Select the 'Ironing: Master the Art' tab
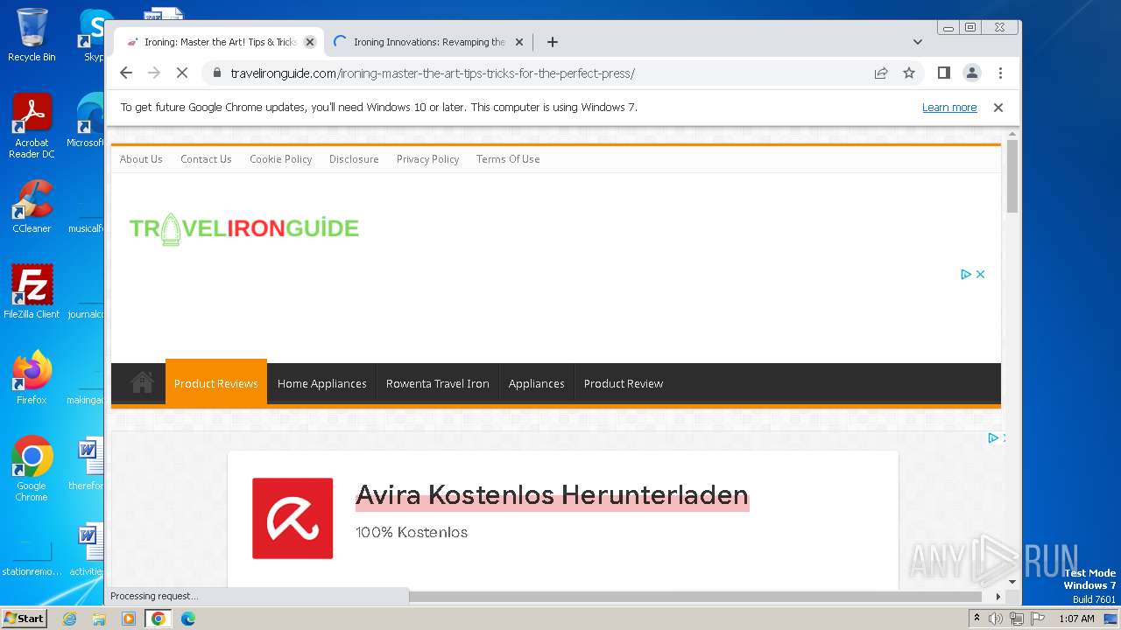Screen dimensions: 1121x630 click(219, 42)
